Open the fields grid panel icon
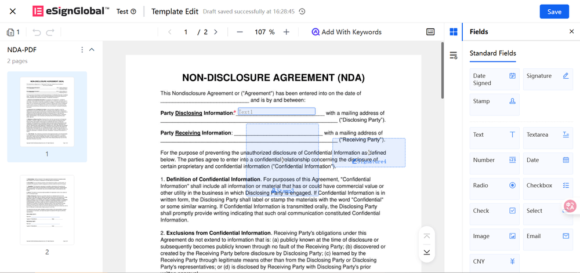The height and width of the screenshot is (273, 580). point(454,32)
